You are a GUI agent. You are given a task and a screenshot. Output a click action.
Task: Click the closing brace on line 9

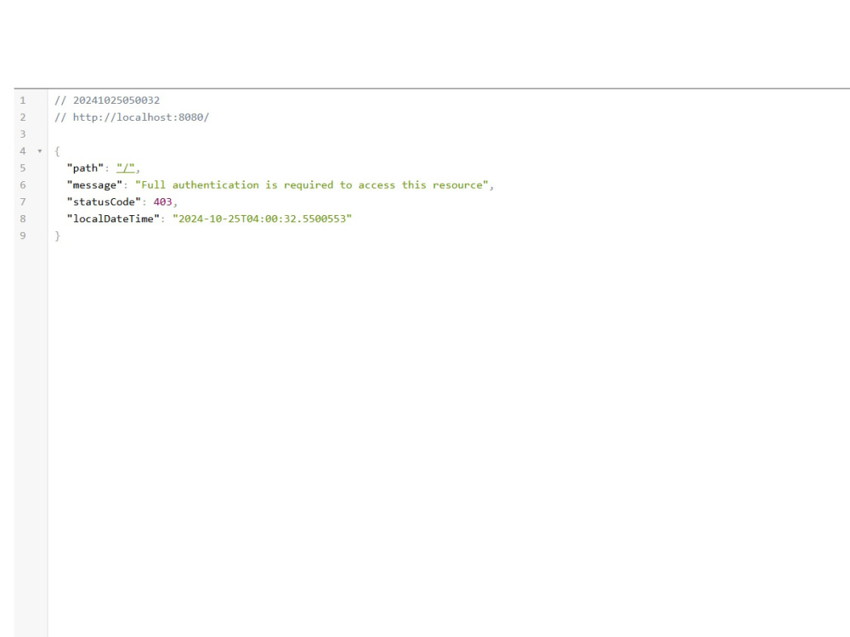(58, 236)
